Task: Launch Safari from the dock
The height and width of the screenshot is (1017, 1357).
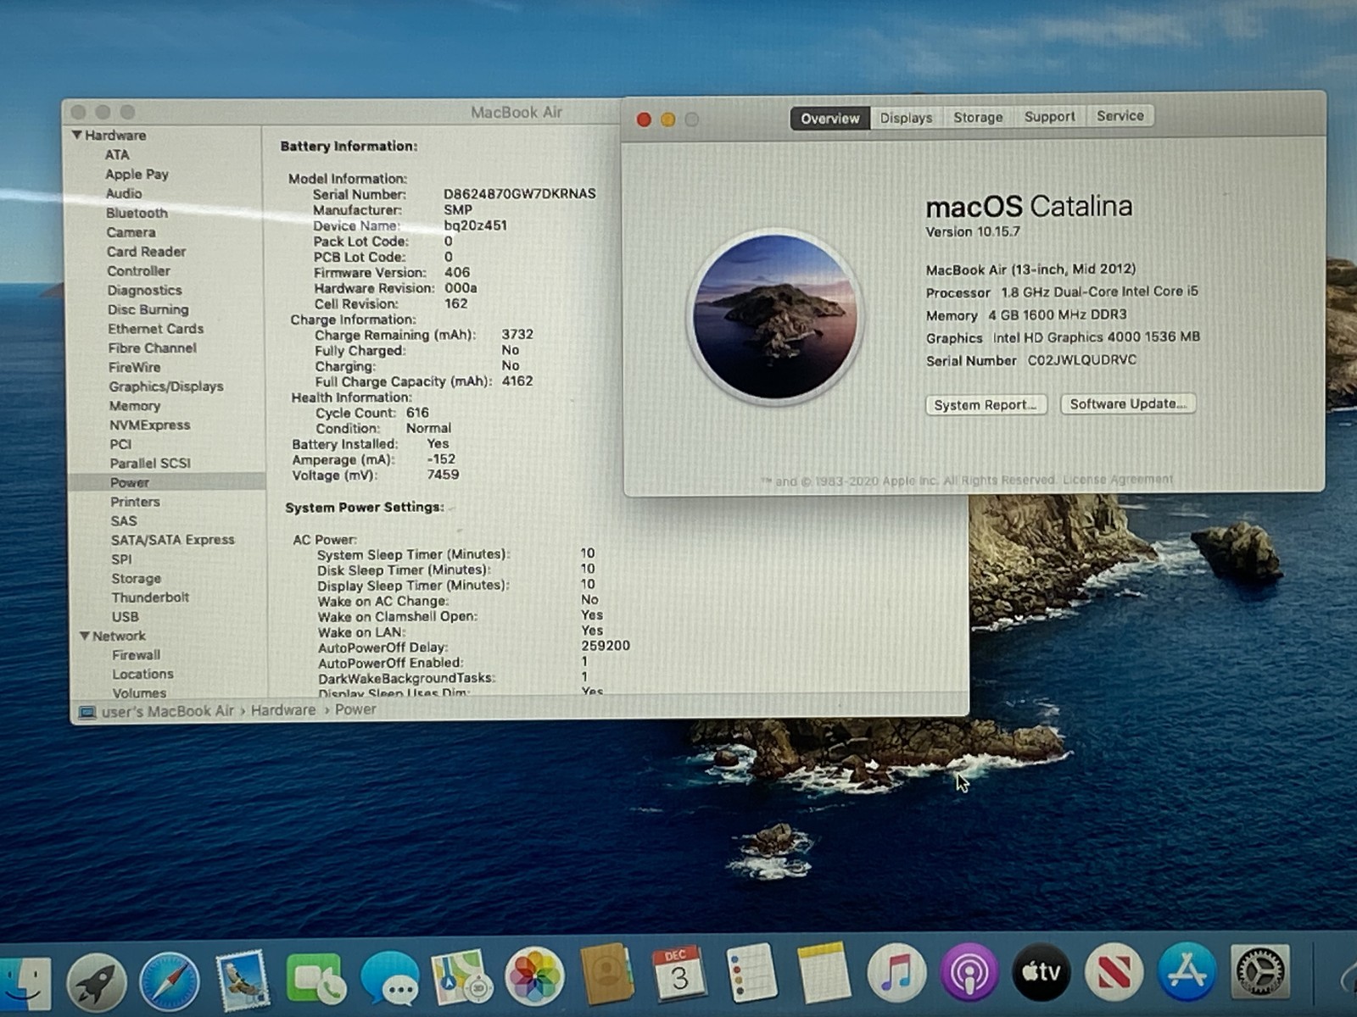Action: tap(169, 980)
